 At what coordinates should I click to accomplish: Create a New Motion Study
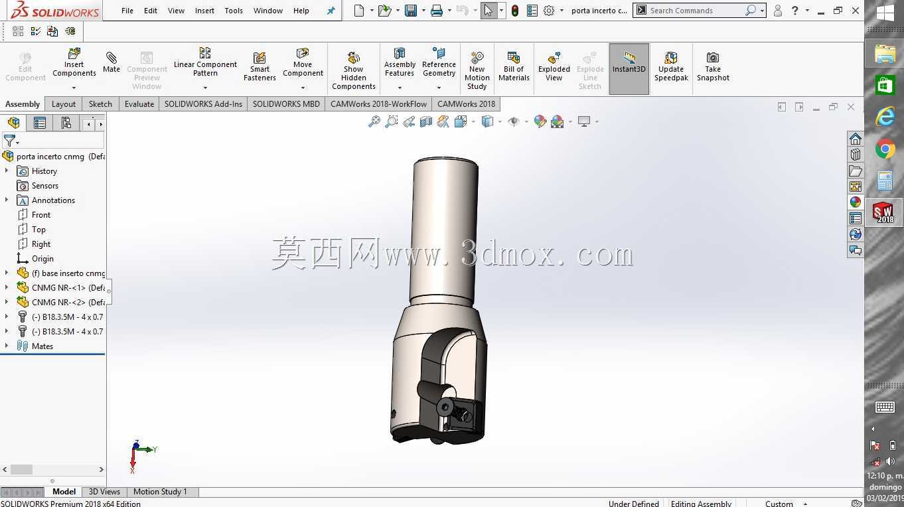point(477,70)
